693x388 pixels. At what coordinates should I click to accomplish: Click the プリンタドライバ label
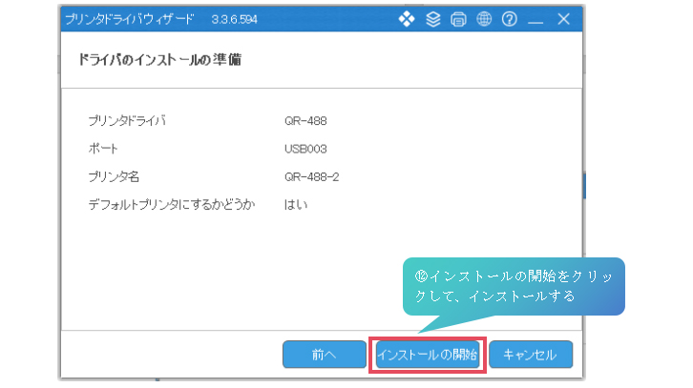(x=127, y=120)
